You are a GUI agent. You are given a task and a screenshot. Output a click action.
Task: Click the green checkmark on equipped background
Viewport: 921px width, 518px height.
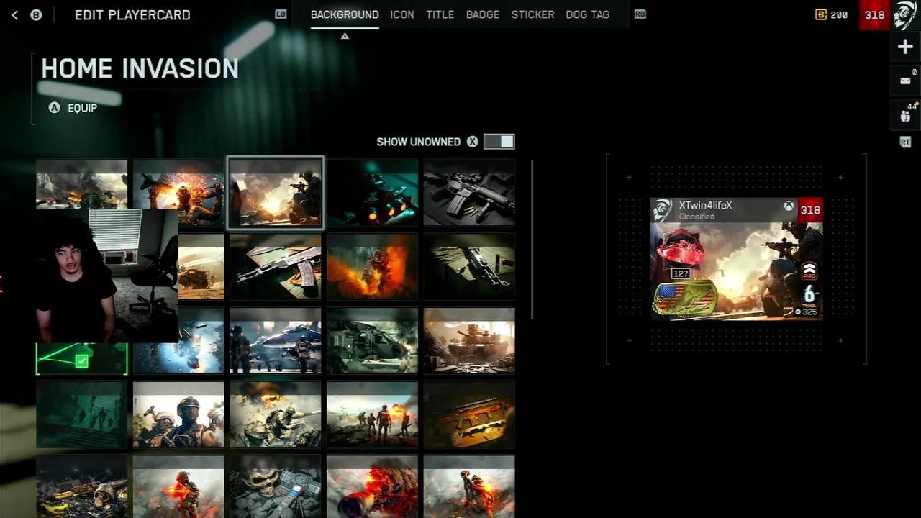pyautogui.click(x=81, y=362)
